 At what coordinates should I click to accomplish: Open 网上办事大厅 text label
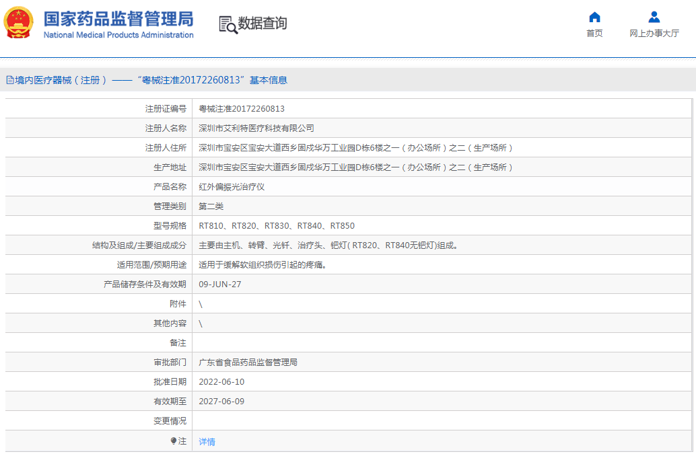pyautogui.click(x=654, y=34)
